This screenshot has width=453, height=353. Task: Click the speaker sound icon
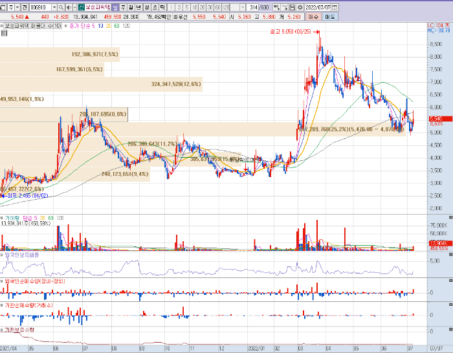click(69, 7)
